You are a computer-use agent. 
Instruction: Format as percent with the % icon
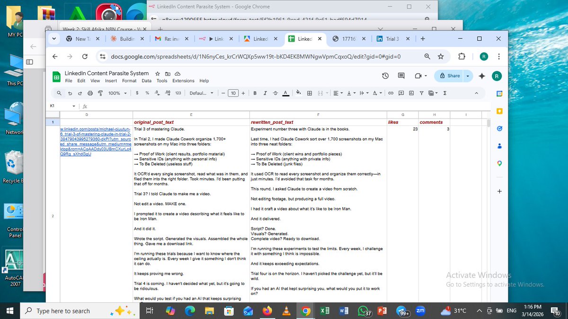click(x=147, y=93)
